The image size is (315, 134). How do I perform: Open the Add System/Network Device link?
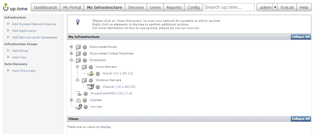(34, 24)
